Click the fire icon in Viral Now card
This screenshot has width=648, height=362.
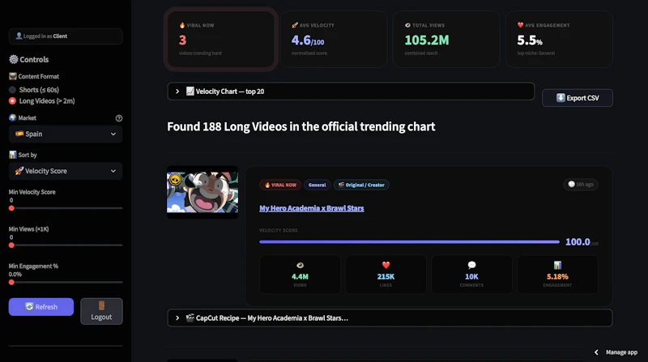click(x=182, y=25)
